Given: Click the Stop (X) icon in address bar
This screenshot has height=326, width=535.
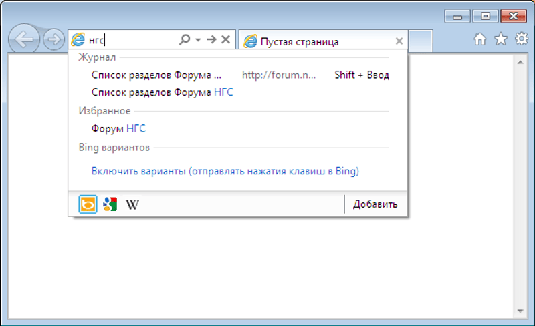Looking at the screenshot, I should pyautogui.click(x=225, y=40).
